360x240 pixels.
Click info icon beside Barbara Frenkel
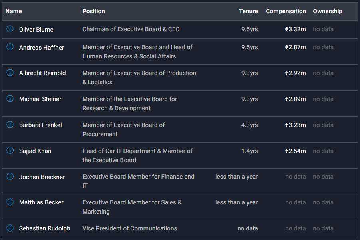pos(10,125)
